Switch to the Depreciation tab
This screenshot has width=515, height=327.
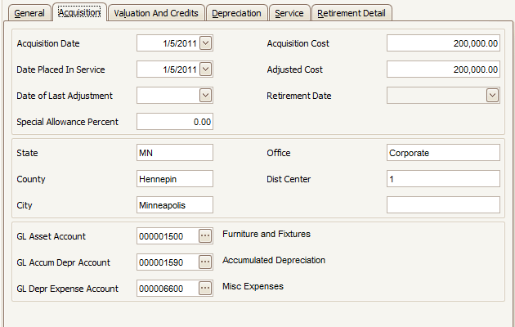pyautogui.click(x=237, y=13)
